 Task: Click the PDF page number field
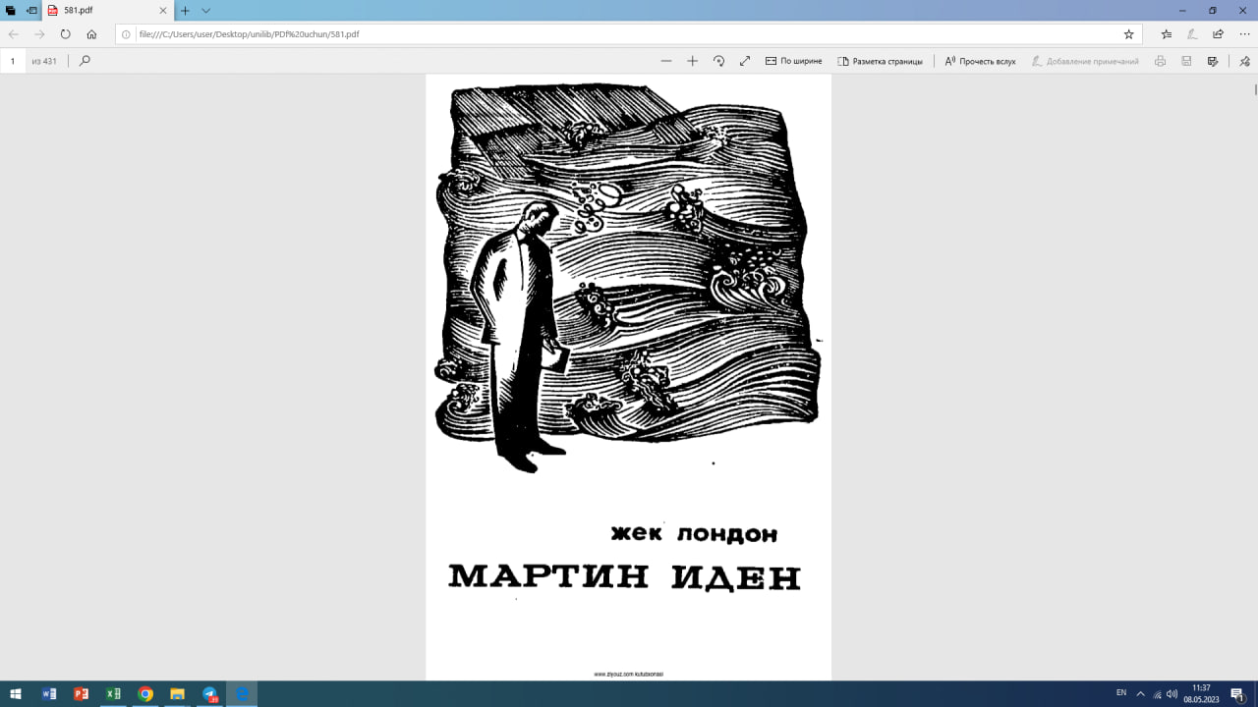(14, 61)
